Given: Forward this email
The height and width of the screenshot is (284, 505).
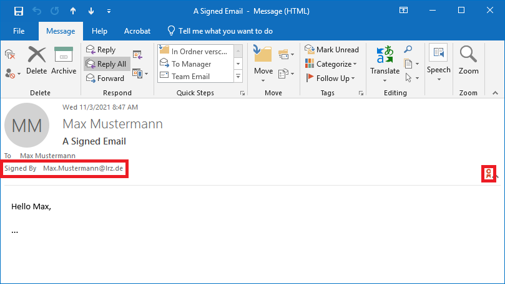Looking at the screenshot, I should coord(105,78).
